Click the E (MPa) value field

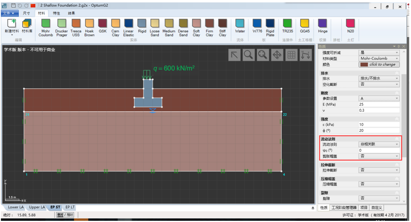click(x=379, y=104)
